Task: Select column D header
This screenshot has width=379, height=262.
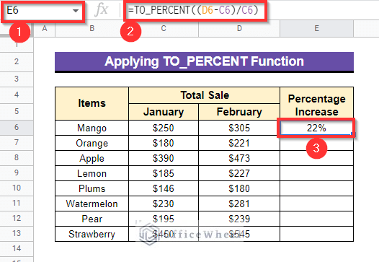Action: point(239,29)
